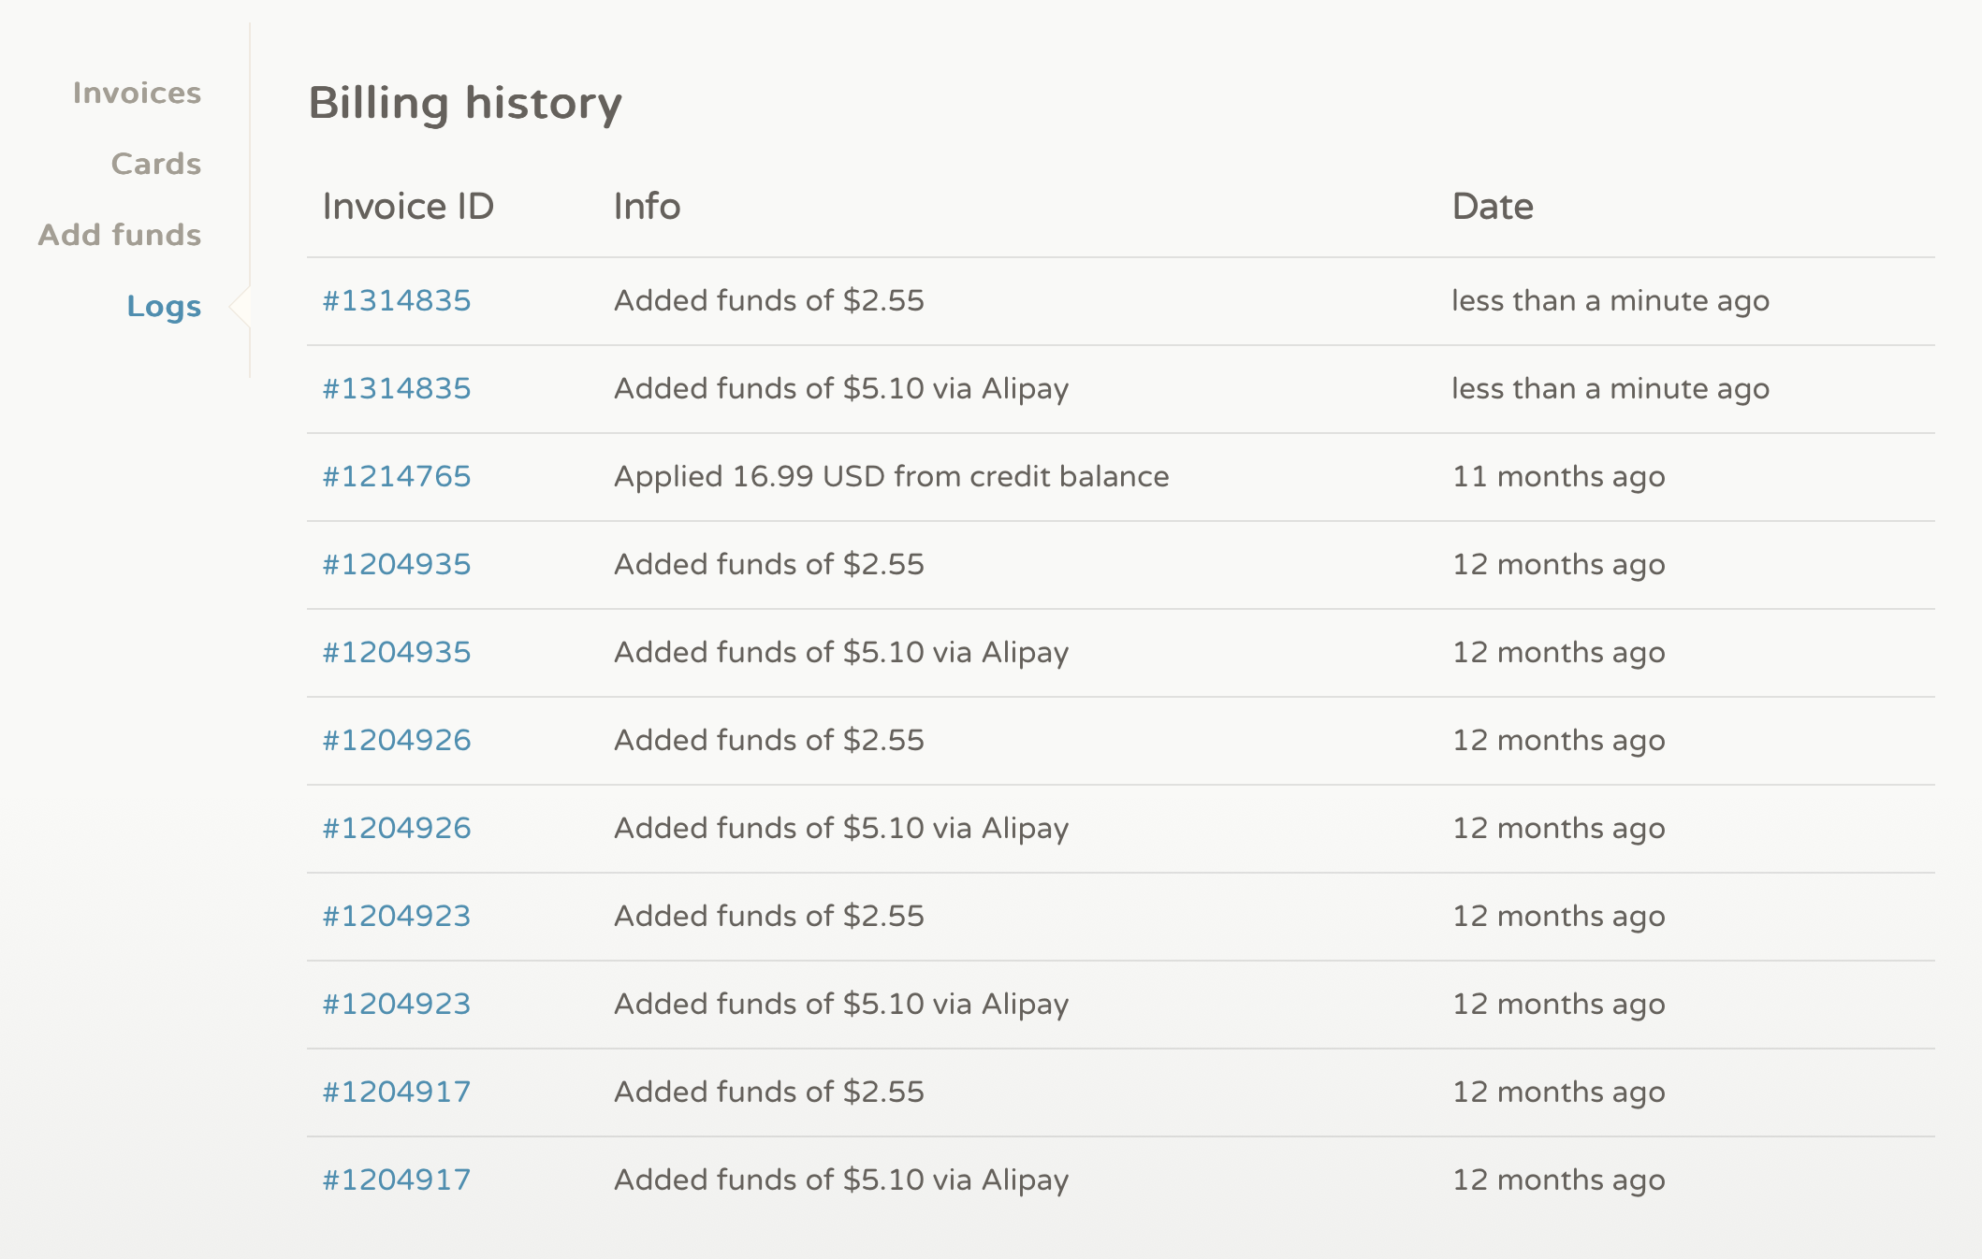Open invoice #1204935 in the $5.10 Alipay row

coord(397,652)
